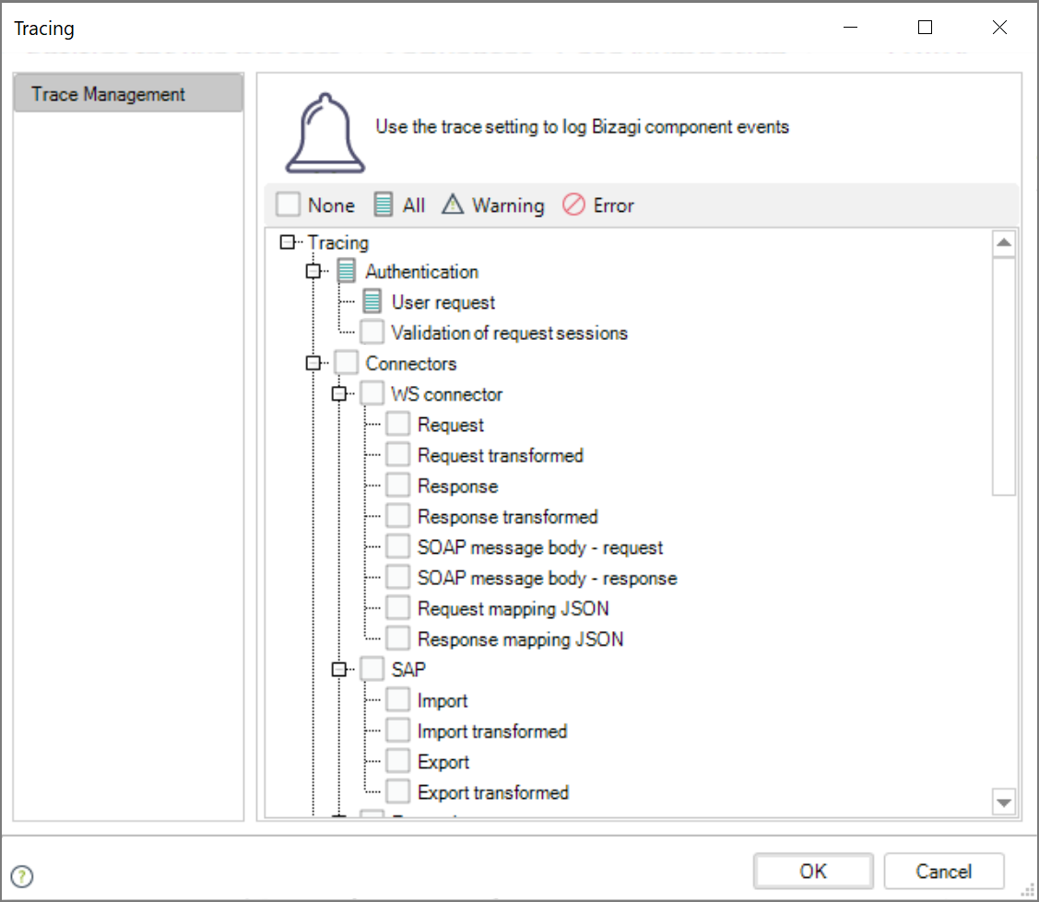Check the Import checkbox under SAP

click(397, 699)
